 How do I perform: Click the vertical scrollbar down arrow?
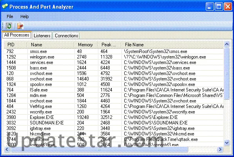point(227,142)
